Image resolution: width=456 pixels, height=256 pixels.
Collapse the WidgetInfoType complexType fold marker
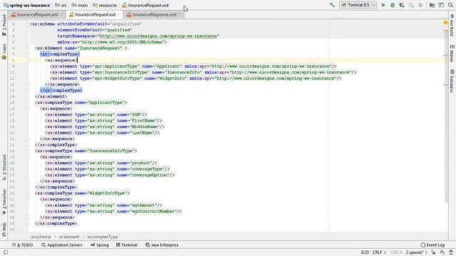pos(28,193)
